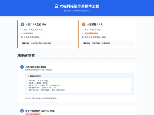
Task: Click the template line containing 0-3歲
Action: tap(42, 88)
